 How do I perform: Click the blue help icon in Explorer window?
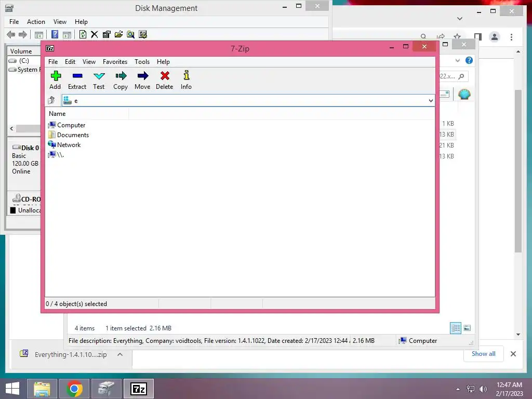(469, 60)
